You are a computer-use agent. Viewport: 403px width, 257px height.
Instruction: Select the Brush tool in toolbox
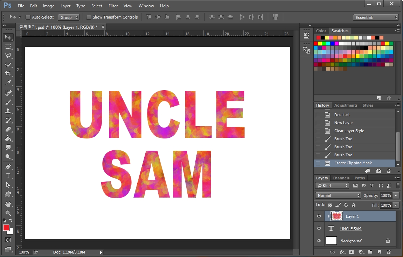(x=8, y=102)
